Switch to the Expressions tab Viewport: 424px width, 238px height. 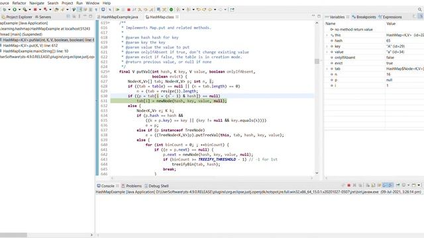(390, 17)
